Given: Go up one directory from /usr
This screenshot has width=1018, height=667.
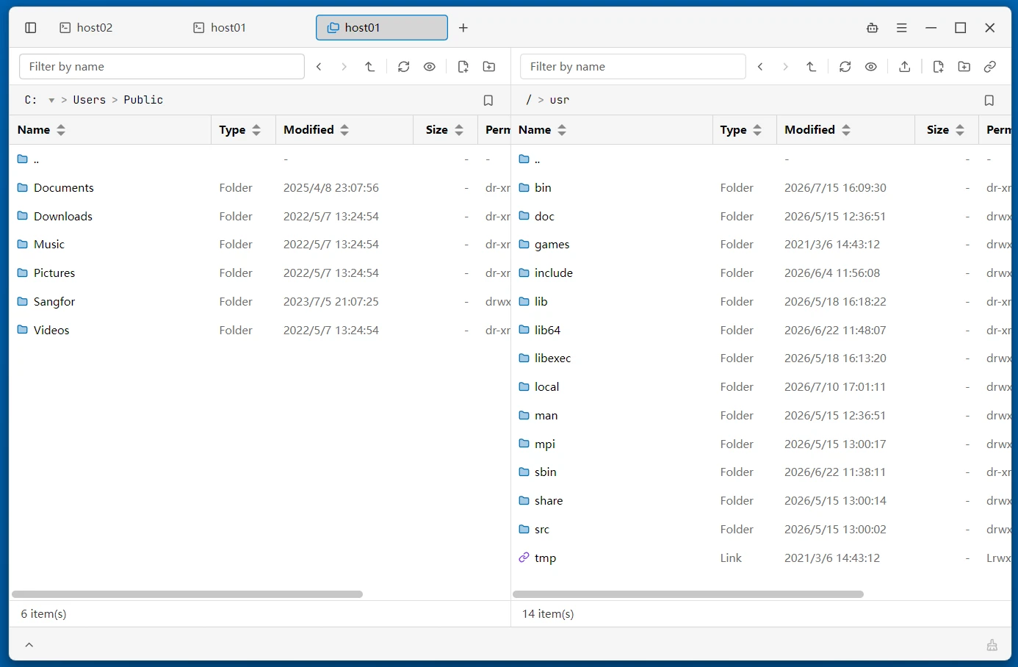Looking at the screenshot, I should 812,67.
